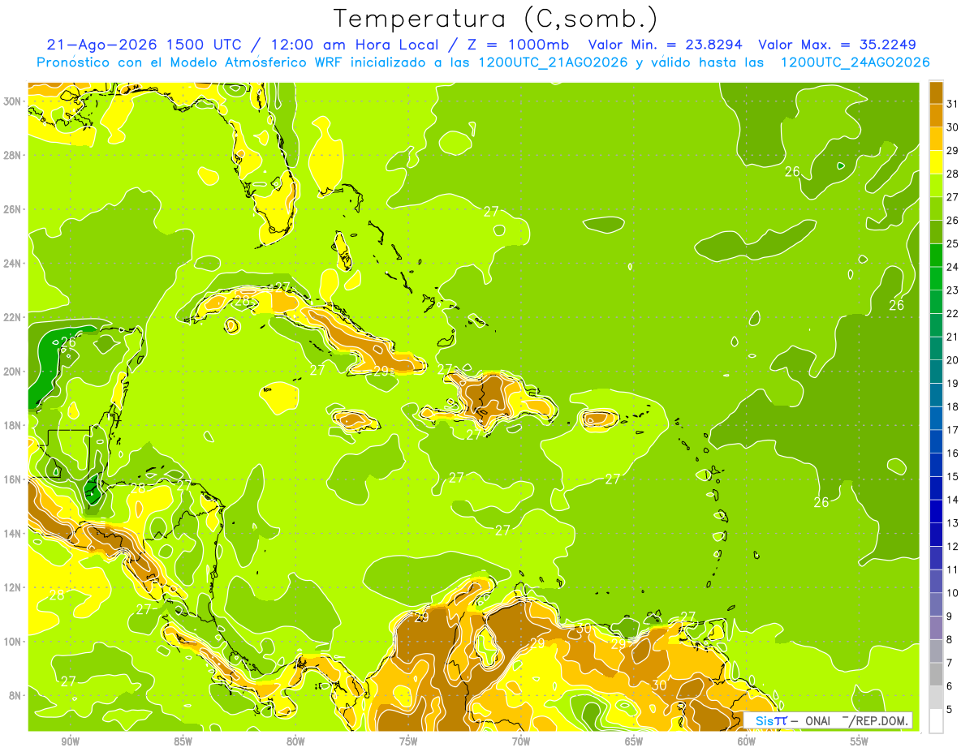Screen dimensions: 974x752
Task: Click legend value "29" on the color scale
Action: click(x=953, y=151)
